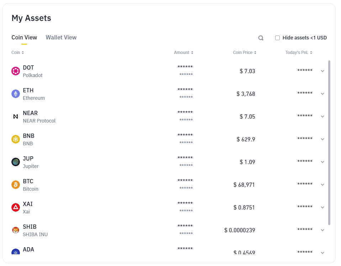Expand the SHIB row chevron

click(x=322, y=230)
